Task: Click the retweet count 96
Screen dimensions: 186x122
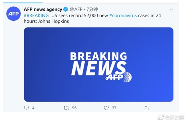Action: click(74, 108)
